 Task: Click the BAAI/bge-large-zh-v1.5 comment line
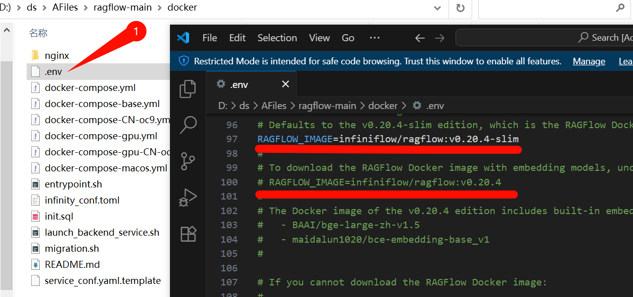click(338, 225)
